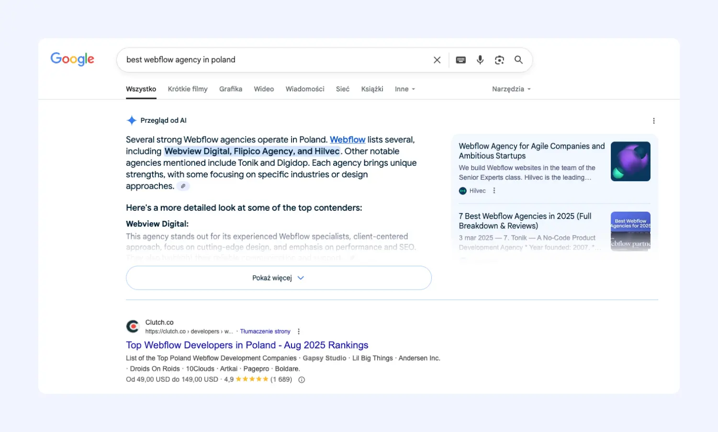Viewport: 718px width, 432px height.
Task: Click 'Best Webflow Agencies for 2025' thumbnail
Action: point(630,231)
